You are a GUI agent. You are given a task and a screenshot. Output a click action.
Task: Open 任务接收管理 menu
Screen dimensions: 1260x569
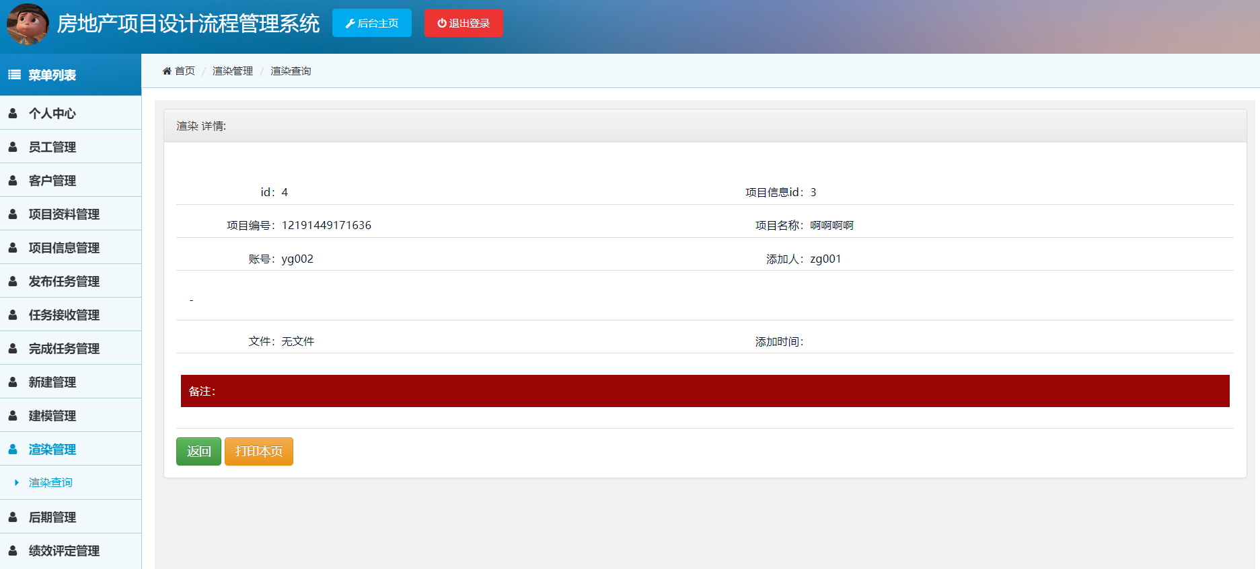71,314
